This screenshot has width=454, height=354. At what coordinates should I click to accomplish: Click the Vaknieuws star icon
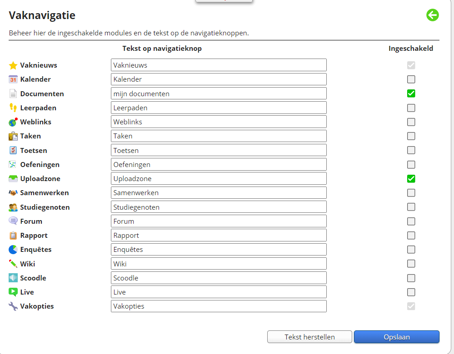[13, 65]
